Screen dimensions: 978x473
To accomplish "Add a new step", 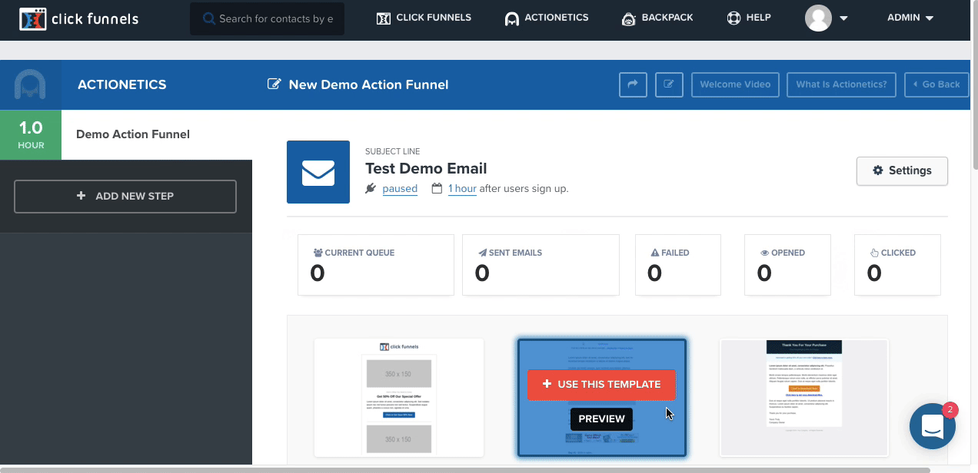I will click(125, 196).
